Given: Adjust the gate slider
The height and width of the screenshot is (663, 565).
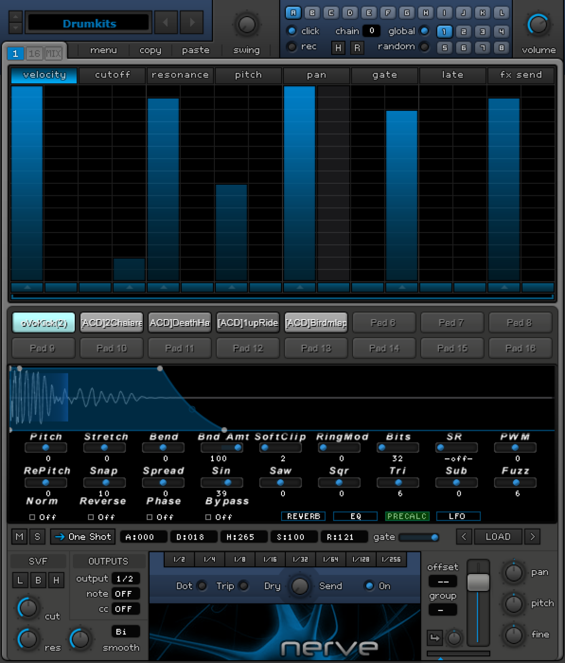Looking at the screenshot, I should click(419, 537).
